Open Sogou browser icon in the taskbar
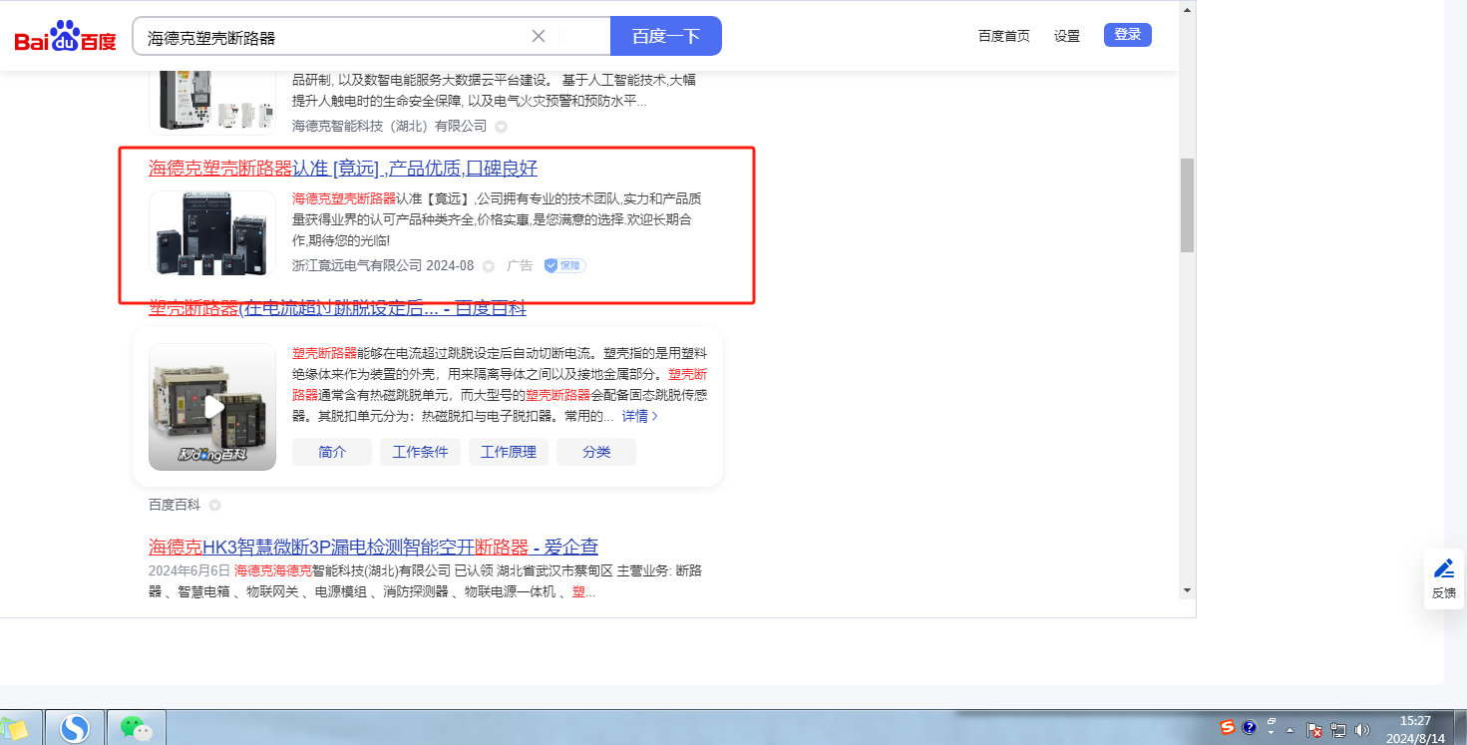This screenshot has height=745, width=1467. 75,729
